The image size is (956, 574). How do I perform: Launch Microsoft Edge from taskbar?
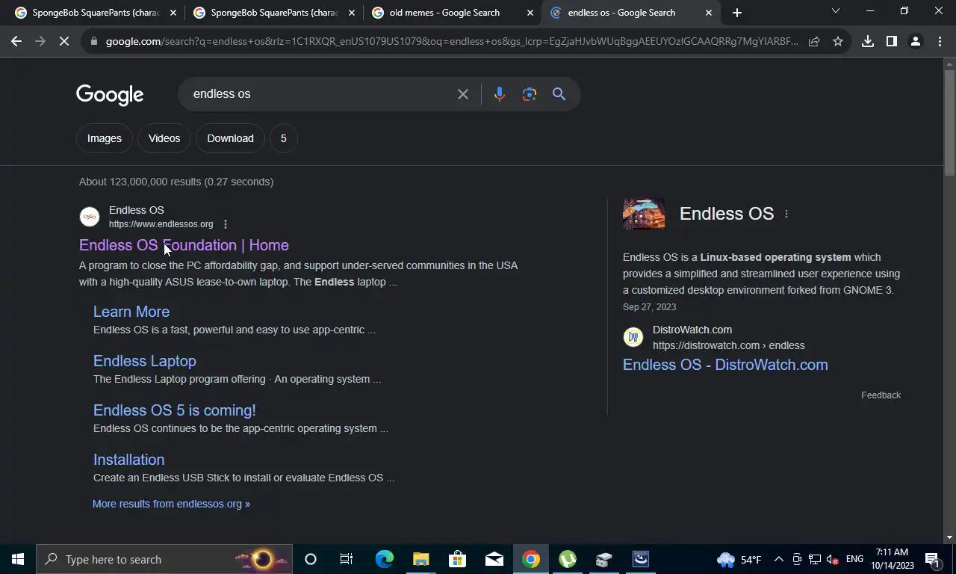click(x=384, y=559)
